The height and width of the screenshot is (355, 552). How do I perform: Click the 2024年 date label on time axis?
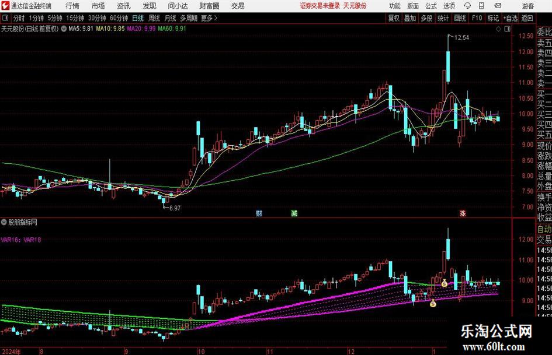[x=11, y=352]
